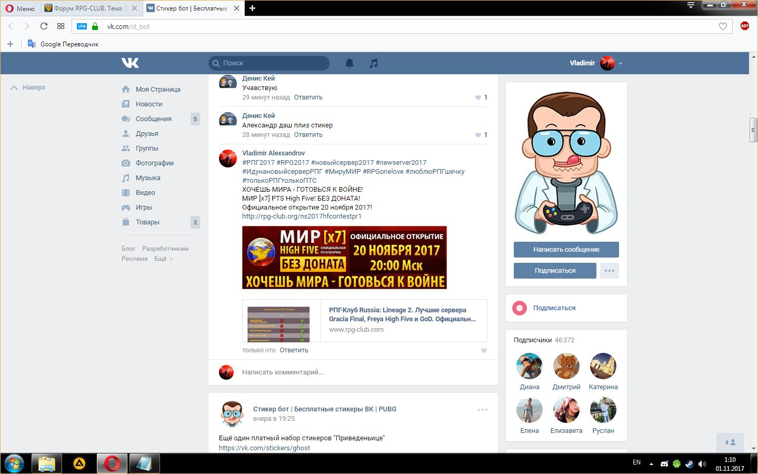Open the rpg-club.org contest link
The height and width of the screenshot is (474, 758).
click(x=302, y=216)
